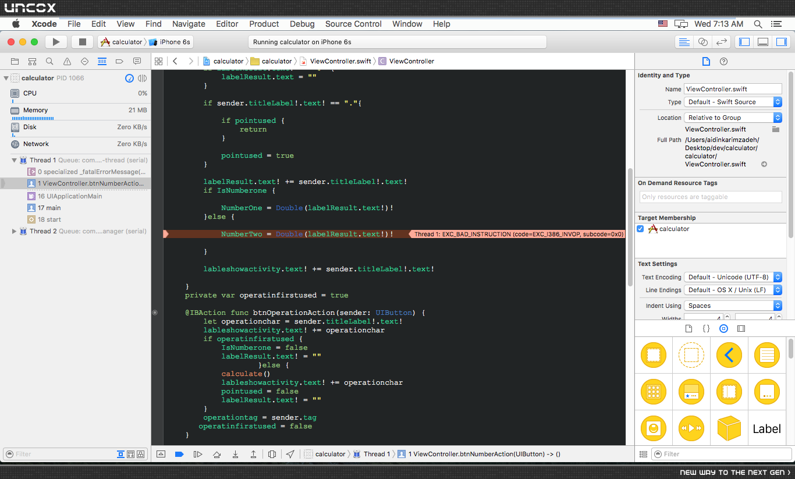Show the File Template library

(x=688, y=329)
